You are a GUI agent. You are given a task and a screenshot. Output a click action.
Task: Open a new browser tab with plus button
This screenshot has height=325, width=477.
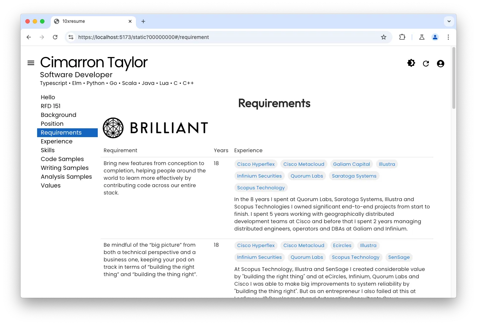click(143, 22)
